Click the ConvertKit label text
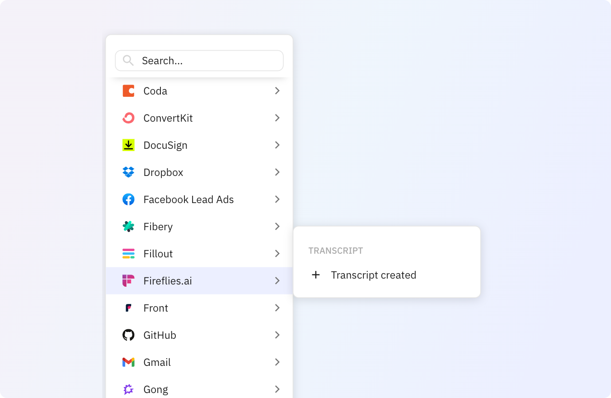The image size is (611, 398). (x=168, y=118)
